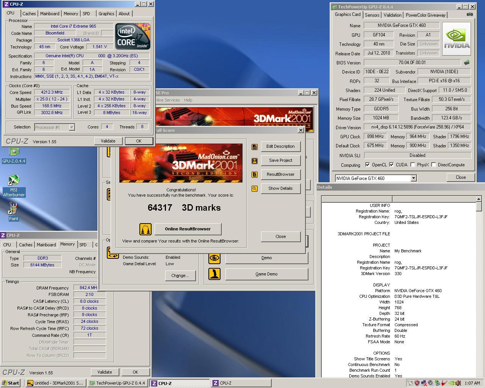
Task: Click the ResultBrowser page icon
Action: (x=255, y=175)
